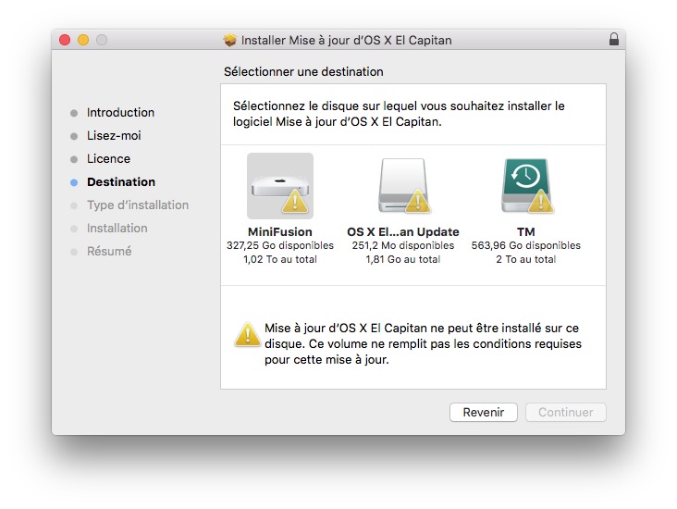Click the '327,25 Go disponibles' text
Screen dimensions: 677x509
280,245
